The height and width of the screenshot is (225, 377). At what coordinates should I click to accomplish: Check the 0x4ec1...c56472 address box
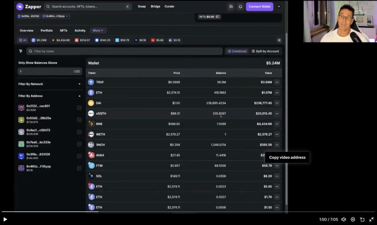(x=79, y=132)
